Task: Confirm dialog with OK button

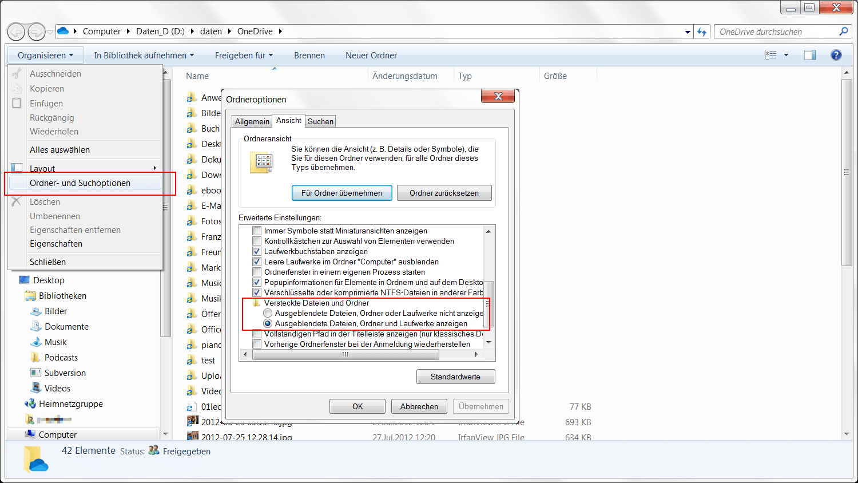Action: click(357, 406)
